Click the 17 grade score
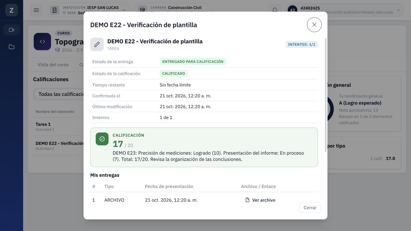411x231 pixels. tap(118, 144)
